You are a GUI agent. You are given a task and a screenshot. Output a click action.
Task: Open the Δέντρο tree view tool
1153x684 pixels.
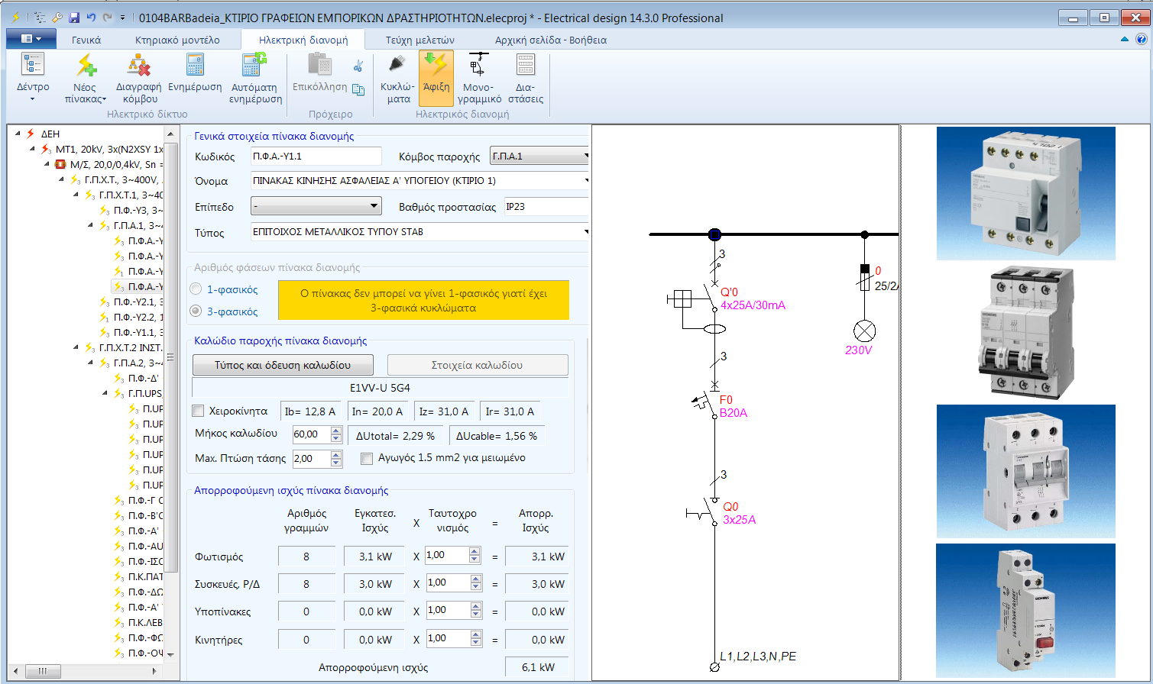tap(32, 76)
